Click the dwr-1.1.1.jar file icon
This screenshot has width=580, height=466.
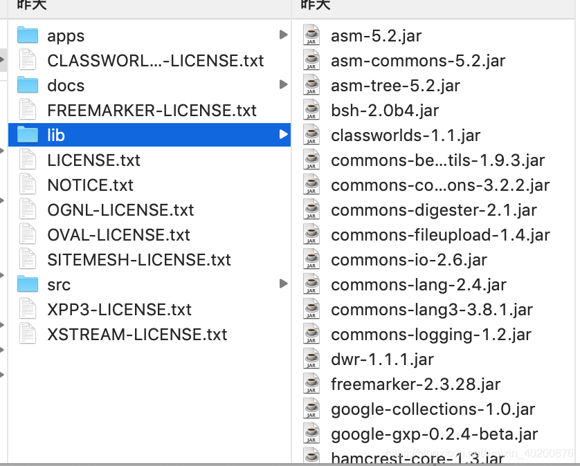[311, 359]
